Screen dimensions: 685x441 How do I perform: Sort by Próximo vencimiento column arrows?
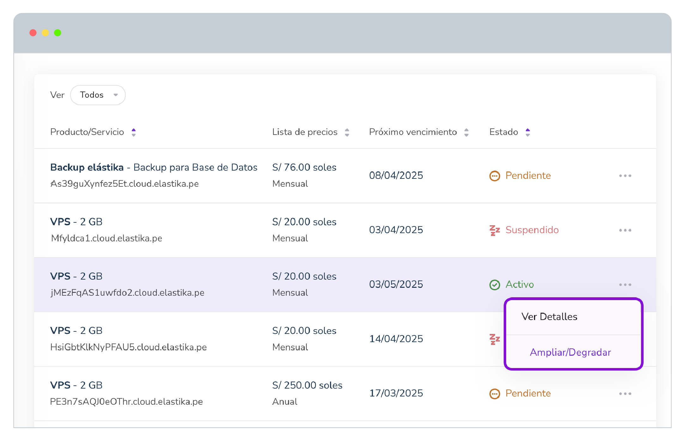coord(466,132)
